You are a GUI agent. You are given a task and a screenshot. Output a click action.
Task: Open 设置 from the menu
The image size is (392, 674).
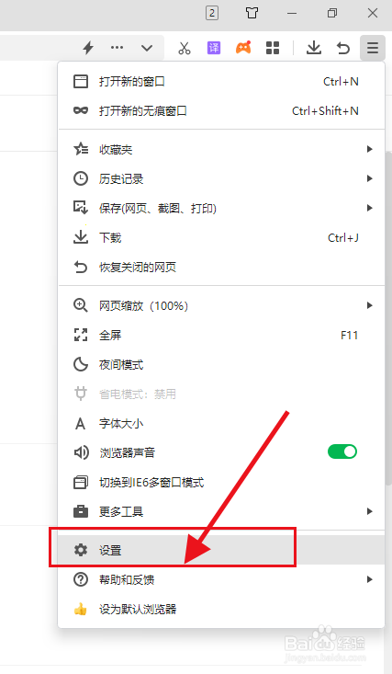click(x=221, y=550)
